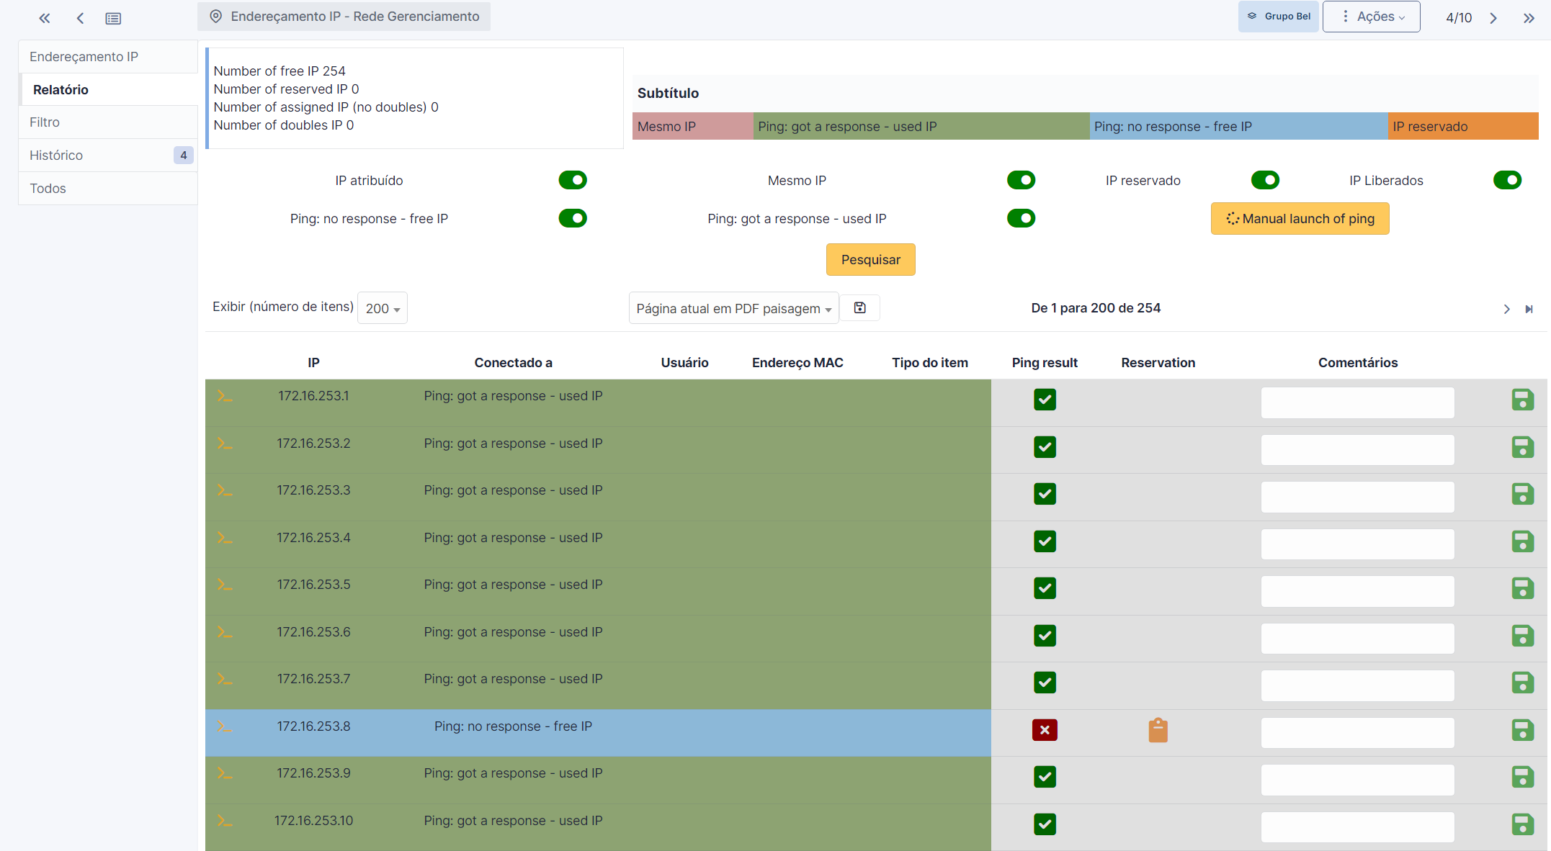Viewport: 1551px width, 851px height.
Task: Toggle the IP atribuído switch
Action: pos(573,180)
